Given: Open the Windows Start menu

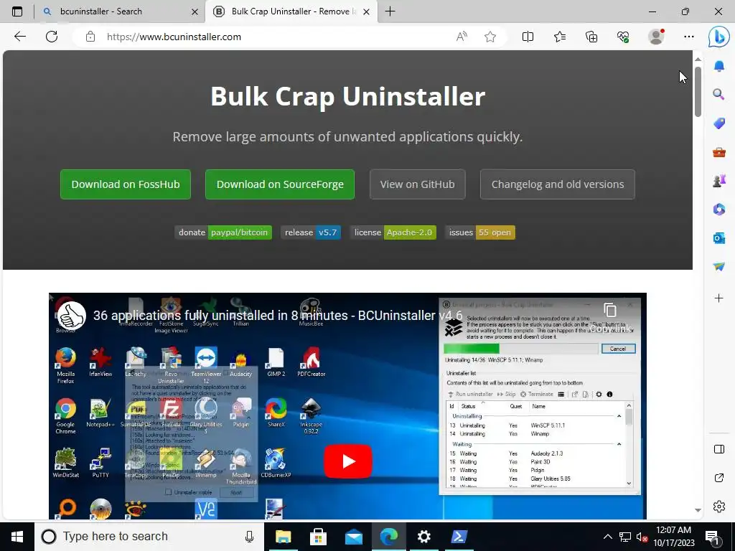Looking at the screenshot, I should click(x=17, y=537).
